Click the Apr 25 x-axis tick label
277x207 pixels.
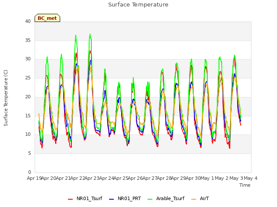tap(121, 178)
